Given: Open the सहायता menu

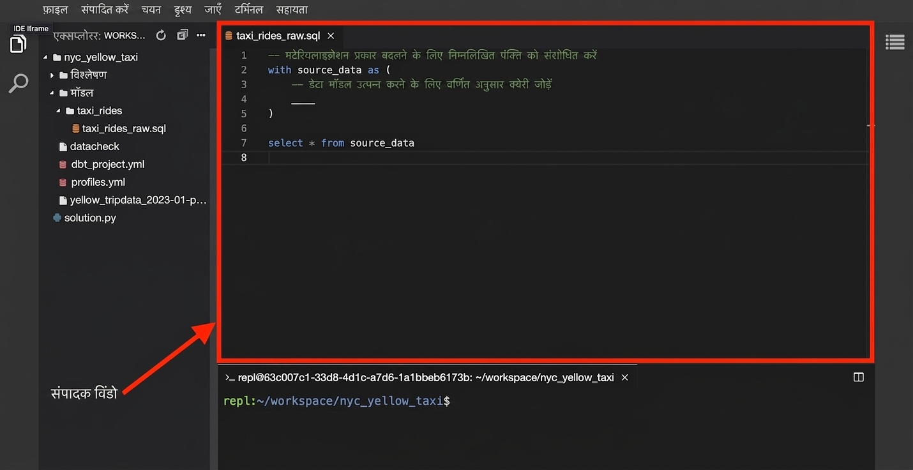Looking at the screenshot, I should (292, 10).
